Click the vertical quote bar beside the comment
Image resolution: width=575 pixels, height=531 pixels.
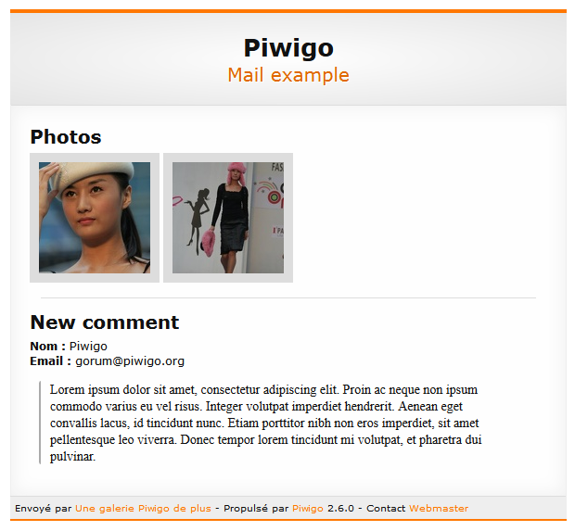(x=40, y=423)
